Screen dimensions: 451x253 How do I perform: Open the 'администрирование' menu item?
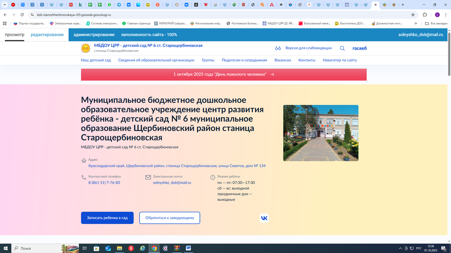[94, 35]
